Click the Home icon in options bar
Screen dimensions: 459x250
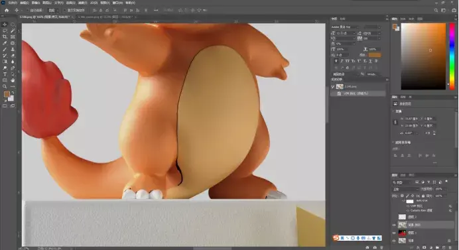click(x=7, y=10)
